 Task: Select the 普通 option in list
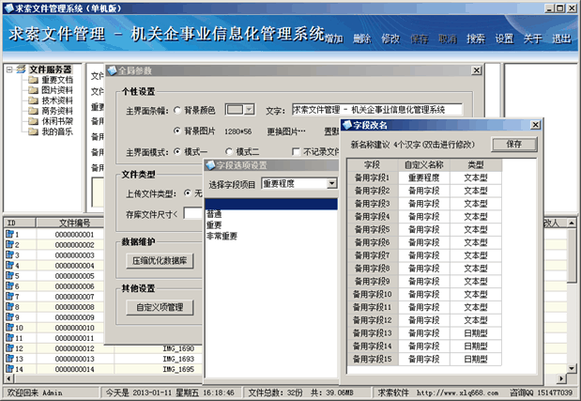click(214, 214)
